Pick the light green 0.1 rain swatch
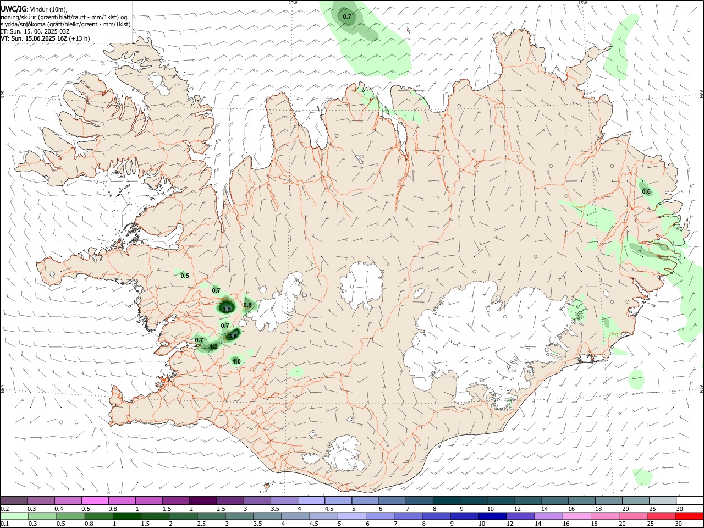 (14, 516)
